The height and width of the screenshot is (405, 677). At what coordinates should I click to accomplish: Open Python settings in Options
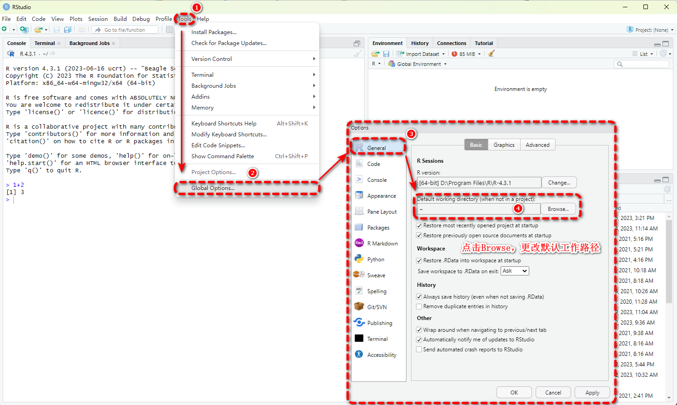(378, 259)
